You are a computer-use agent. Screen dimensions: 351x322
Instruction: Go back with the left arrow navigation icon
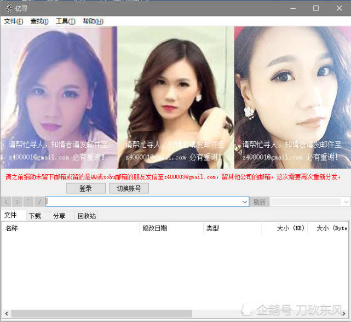[6, 202]
